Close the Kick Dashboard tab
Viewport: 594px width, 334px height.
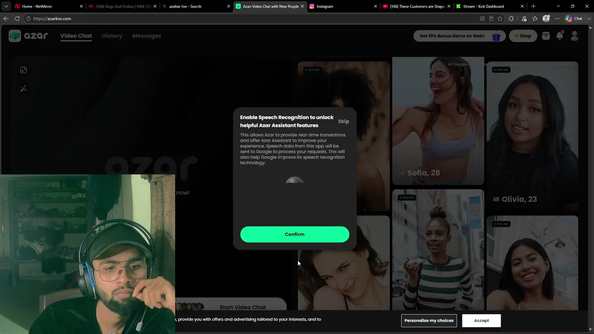tap(522, 6)
